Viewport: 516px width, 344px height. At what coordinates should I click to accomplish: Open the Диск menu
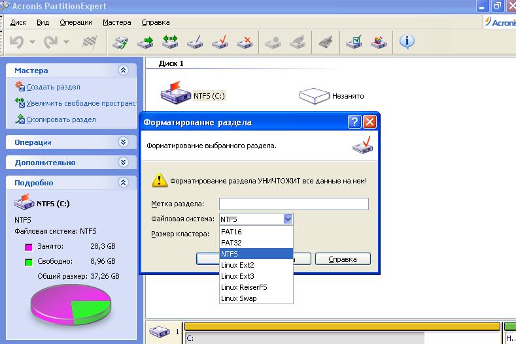pos(18,22)
